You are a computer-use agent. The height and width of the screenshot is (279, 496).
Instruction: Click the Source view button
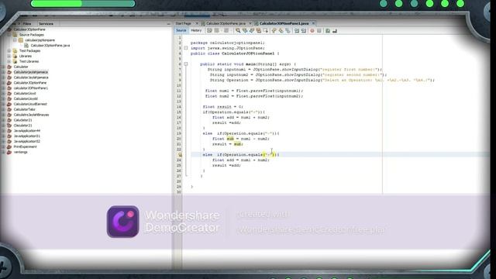[x=181, y=31]
